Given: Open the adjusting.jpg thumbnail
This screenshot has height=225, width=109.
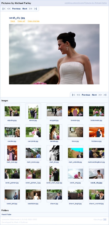Looking at the screenshot, I should [12, 111].
